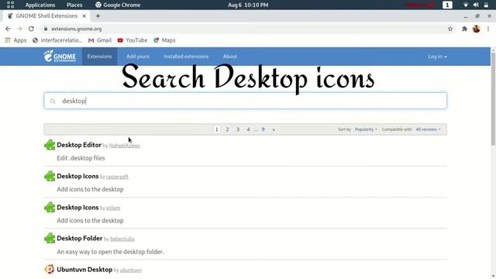The image size is (496, 279).
Task: Open a new tab with plus button
Action: [98, 15]
